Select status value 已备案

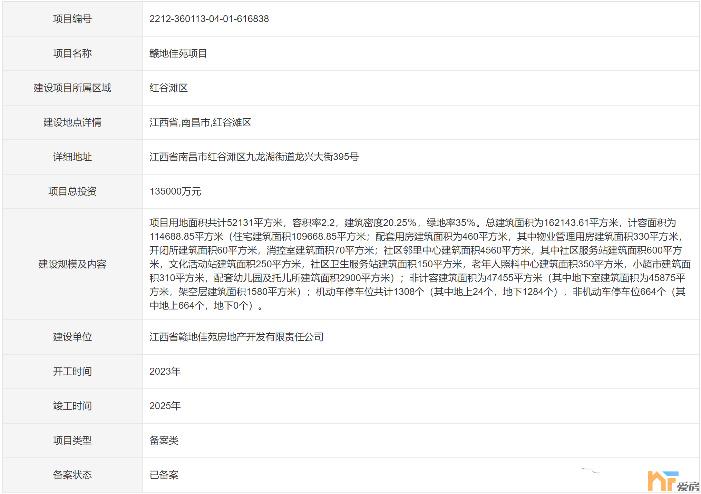click(164, 475)
